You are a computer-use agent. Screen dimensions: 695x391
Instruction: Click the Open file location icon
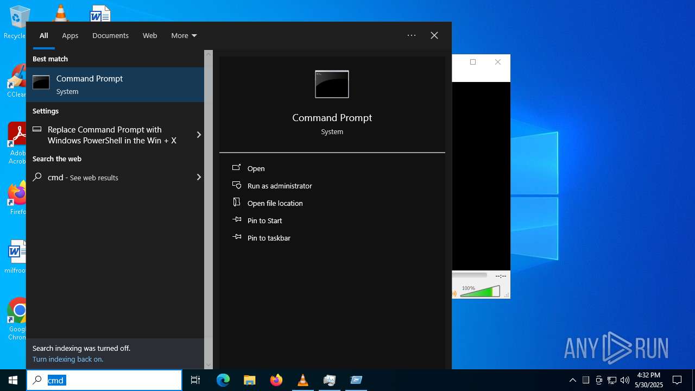click(237, 203)
